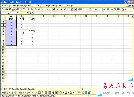Image resolution: width=134 pixels, height=97 pixels.
Task: Open the top toolbar font color dropdown arrow
Action: [x=125, y=9]
